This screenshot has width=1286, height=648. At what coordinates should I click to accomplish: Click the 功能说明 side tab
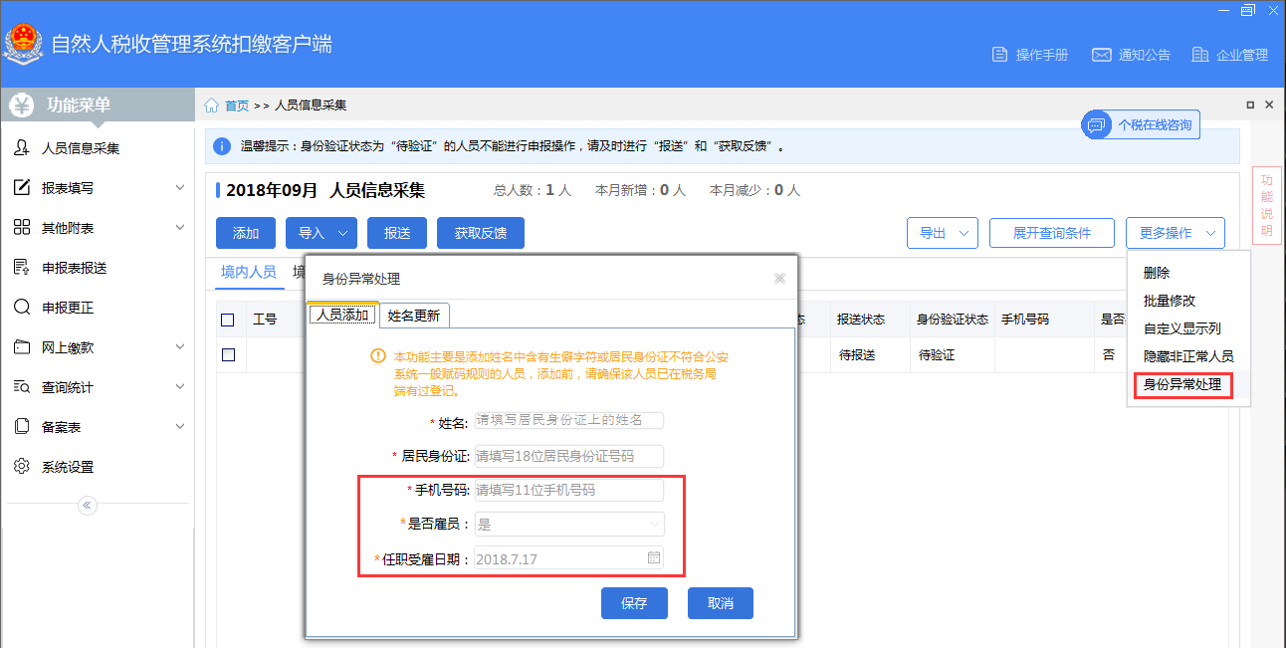[x=1266, y=205]
